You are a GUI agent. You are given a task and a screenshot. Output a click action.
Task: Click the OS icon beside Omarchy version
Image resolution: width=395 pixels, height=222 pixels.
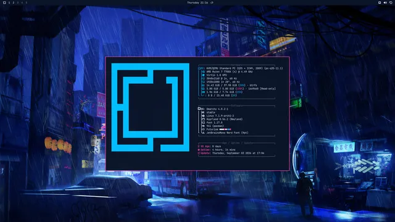[x=199, y=109]
